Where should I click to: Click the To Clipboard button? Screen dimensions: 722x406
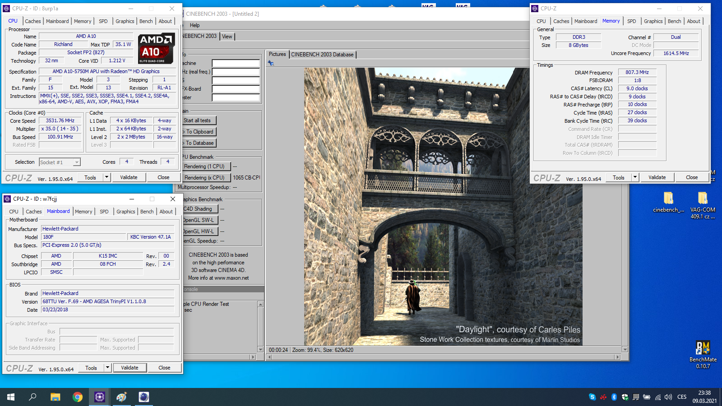coord(199,132)
